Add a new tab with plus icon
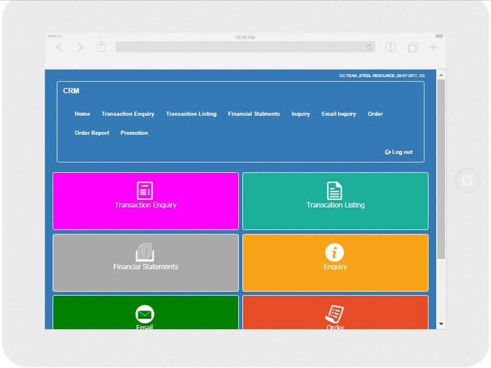 click(434, 47)
